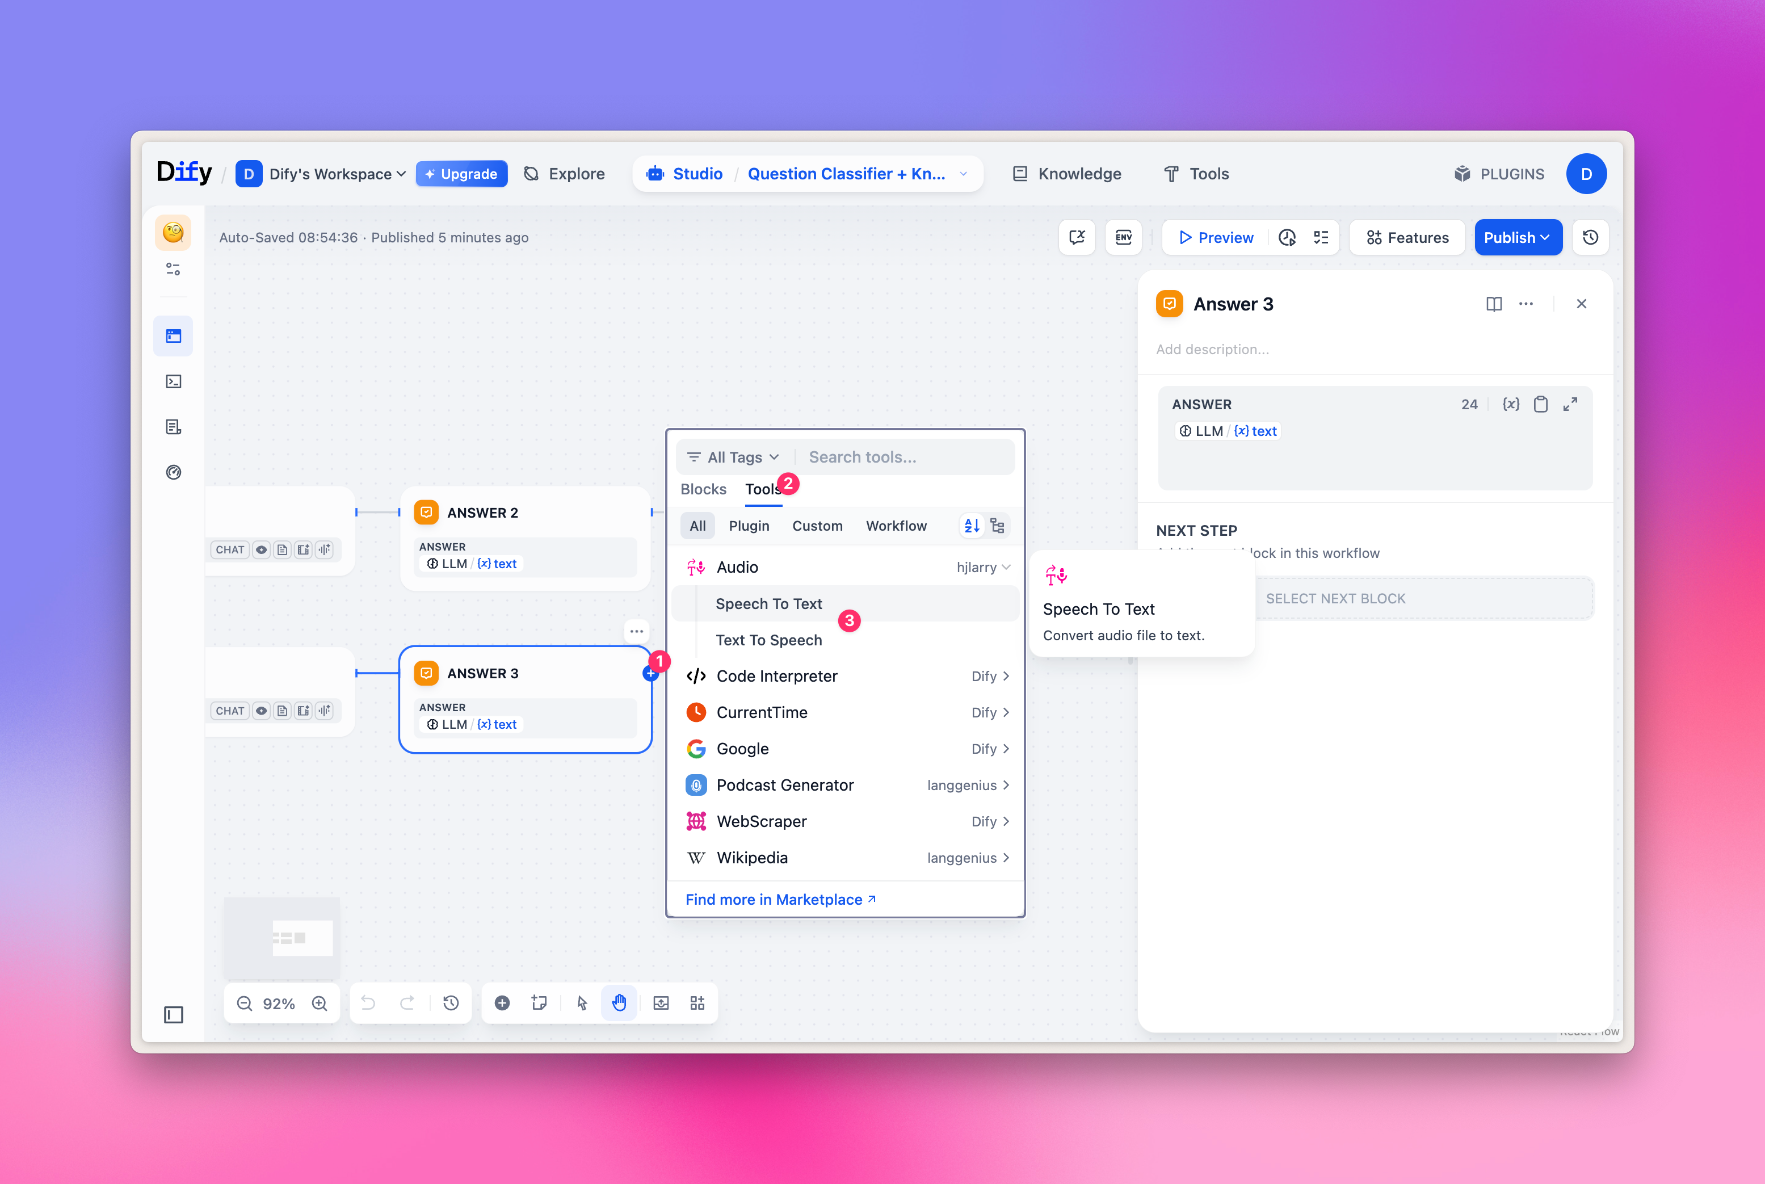
Task: Expand the Publish dropdown button
Action: tap(1518, 238)
